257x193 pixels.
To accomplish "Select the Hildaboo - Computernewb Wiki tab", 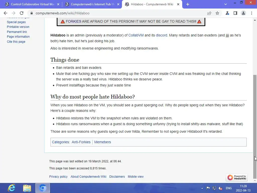I will pyautogui.click(x=152, y=5).
